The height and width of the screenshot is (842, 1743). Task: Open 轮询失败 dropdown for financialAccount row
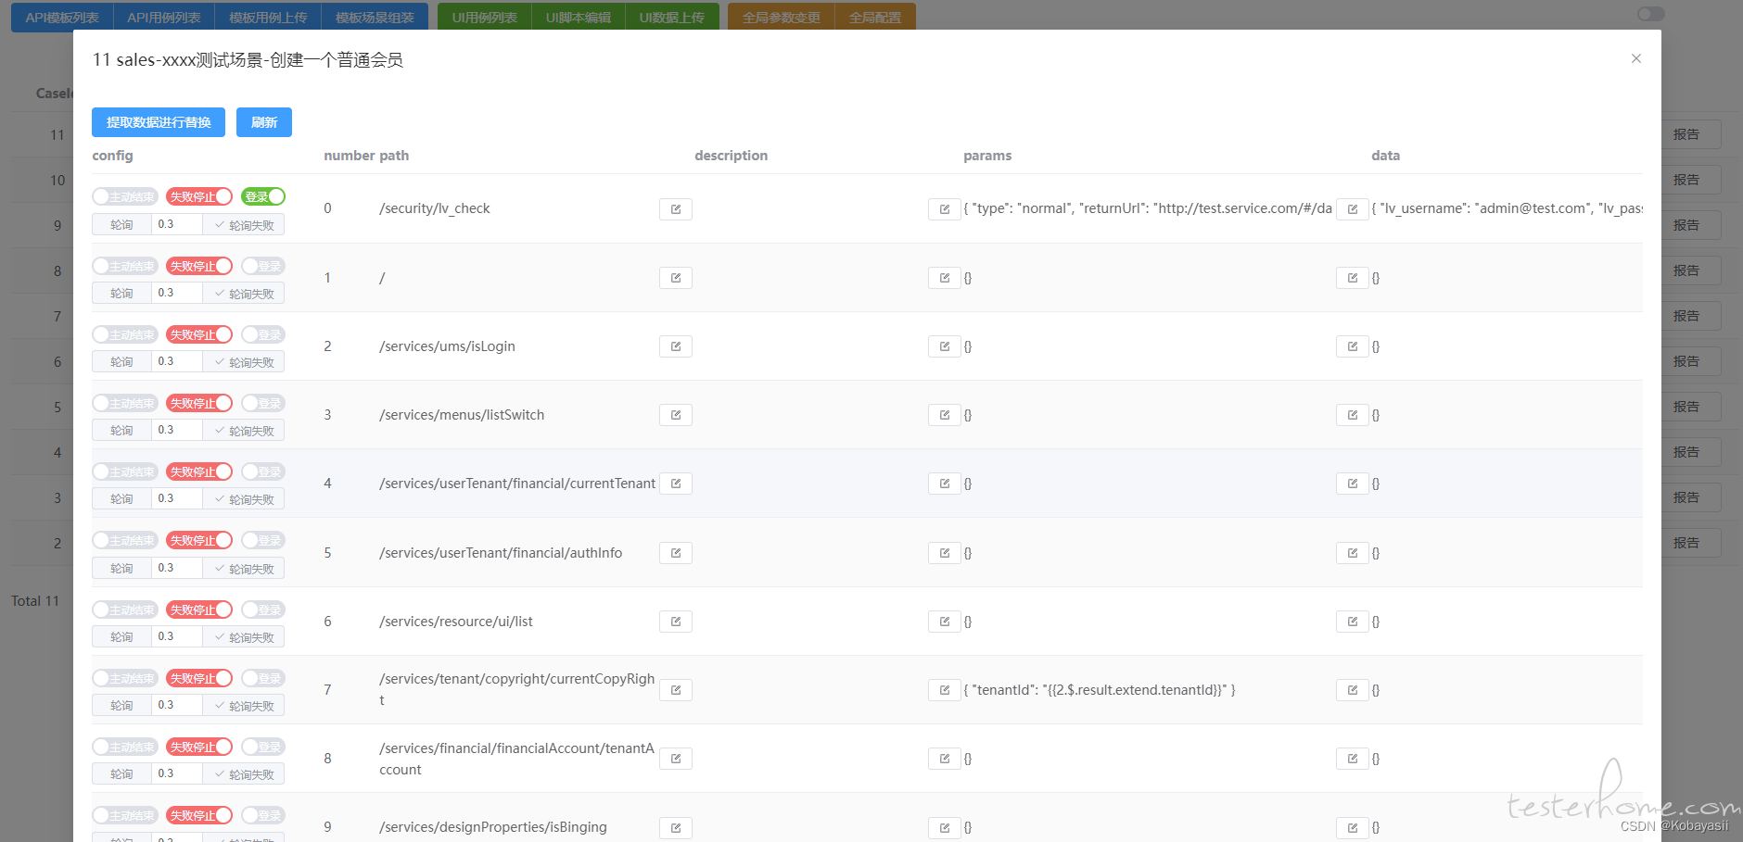click(244, 774)
